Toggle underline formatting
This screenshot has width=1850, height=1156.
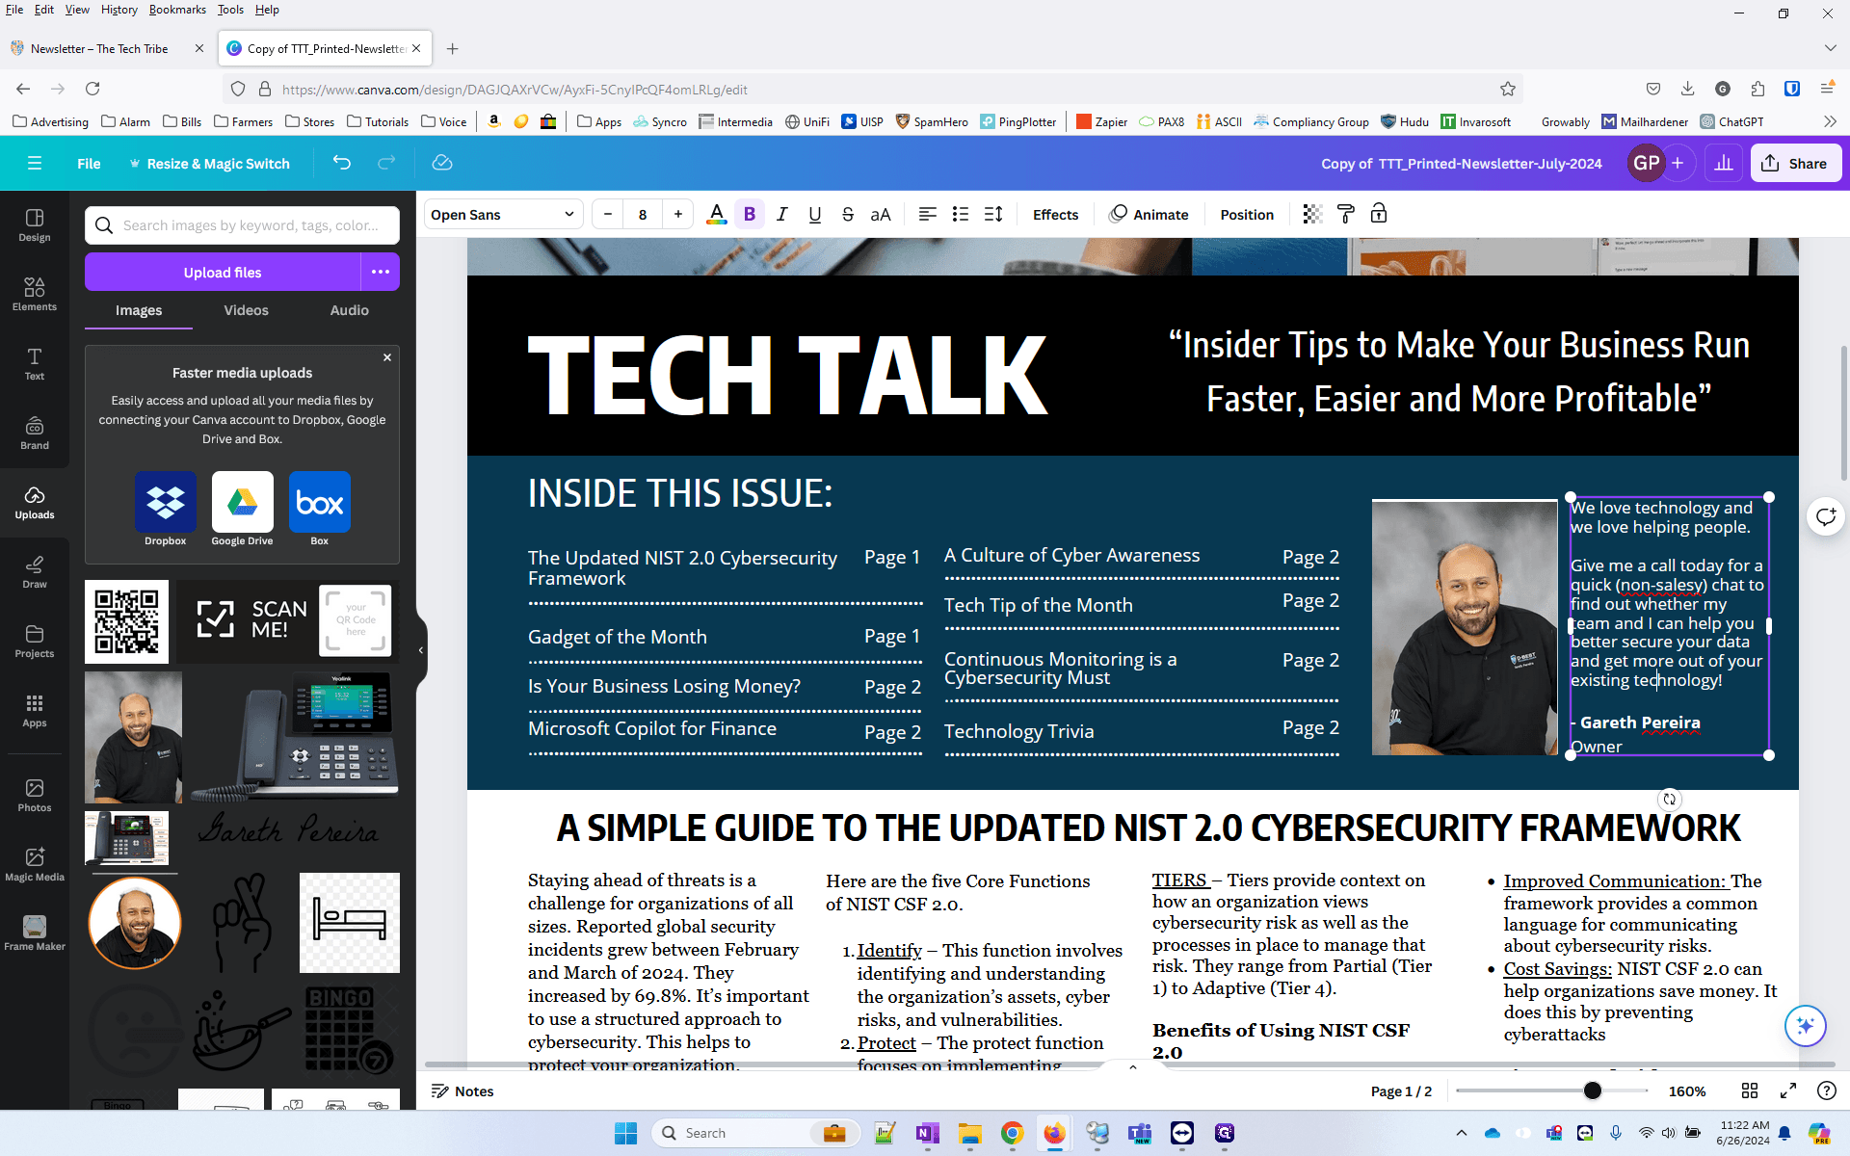pyautogui.click(x=815, y=214)
